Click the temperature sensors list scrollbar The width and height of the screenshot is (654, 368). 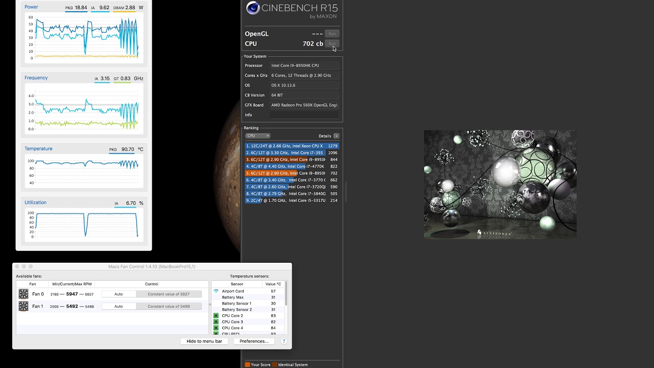coord(286,294)
